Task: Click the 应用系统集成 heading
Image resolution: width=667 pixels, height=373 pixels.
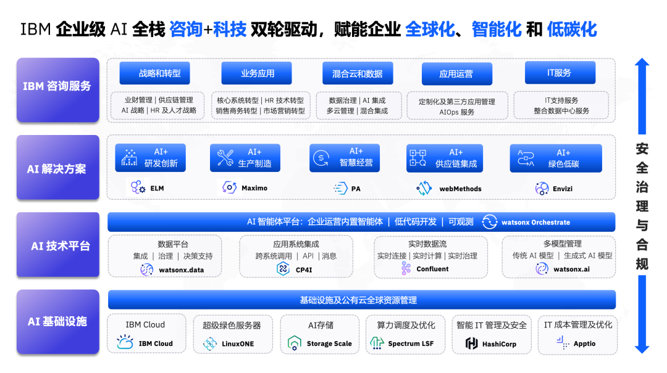Action: click(x=296, y=244)
